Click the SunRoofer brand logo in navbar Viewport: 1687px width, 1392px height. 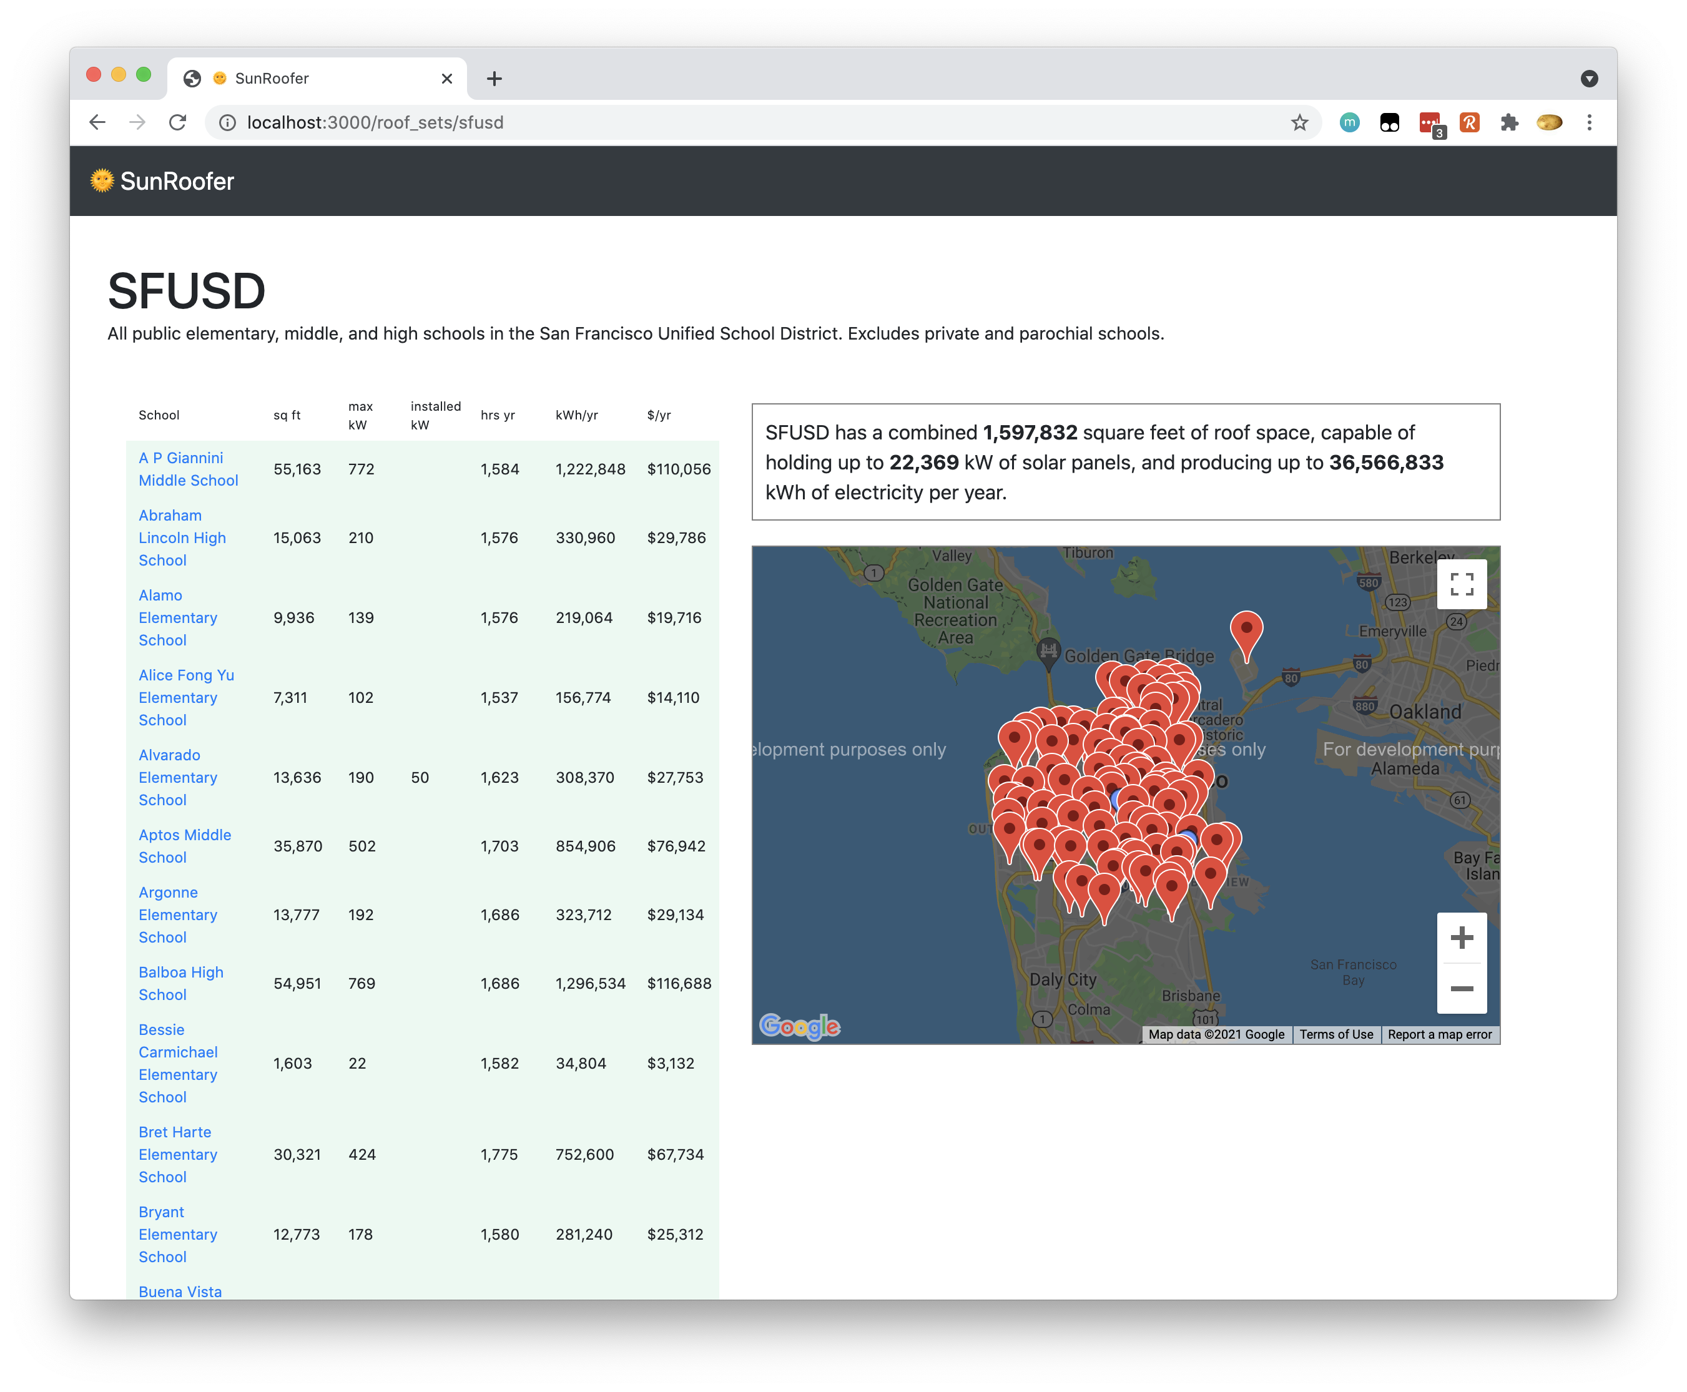click(163, 181)
